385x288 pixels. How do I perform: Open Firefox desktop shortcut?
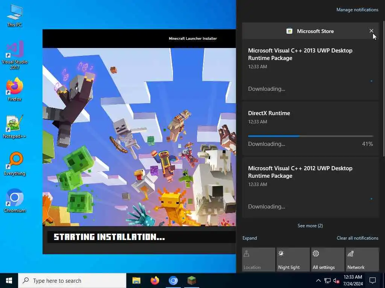point(15,90)
